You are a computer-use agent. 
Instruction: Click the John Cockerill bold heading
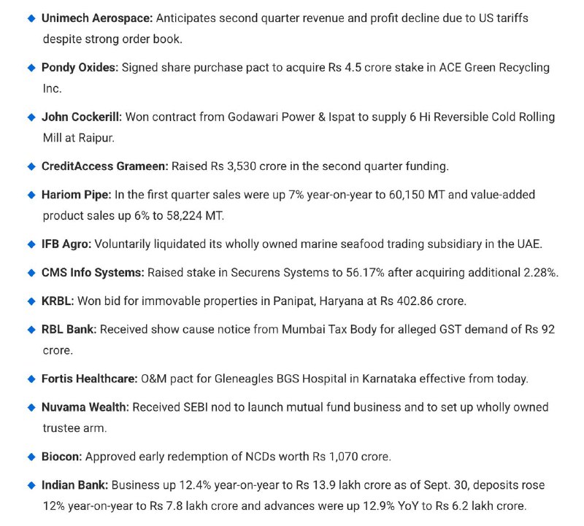click(x=81, y=117)
